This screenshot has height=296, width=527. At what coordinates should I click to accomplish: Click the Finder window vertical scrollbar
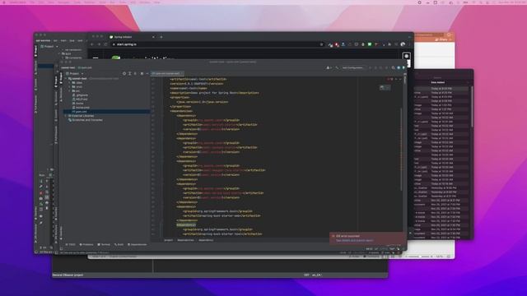[x=472, y=107]
